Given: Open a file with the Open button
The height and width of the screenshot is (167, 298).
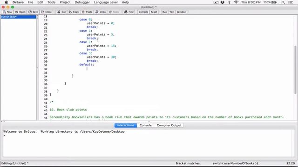Looking at the screenshot, I should (x=20, y=12).
